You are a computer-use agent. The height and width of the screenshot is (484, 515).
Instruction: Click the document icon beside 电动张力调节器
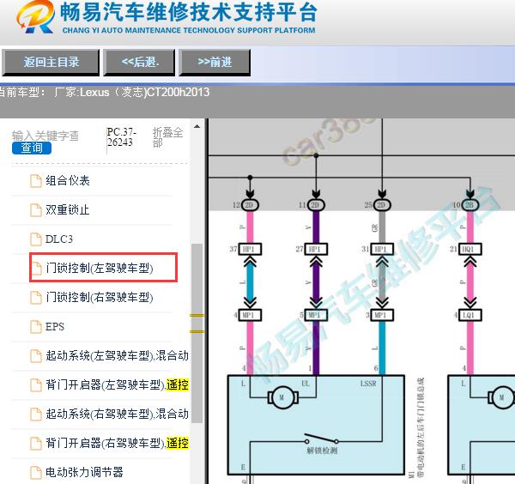[36, 473]
